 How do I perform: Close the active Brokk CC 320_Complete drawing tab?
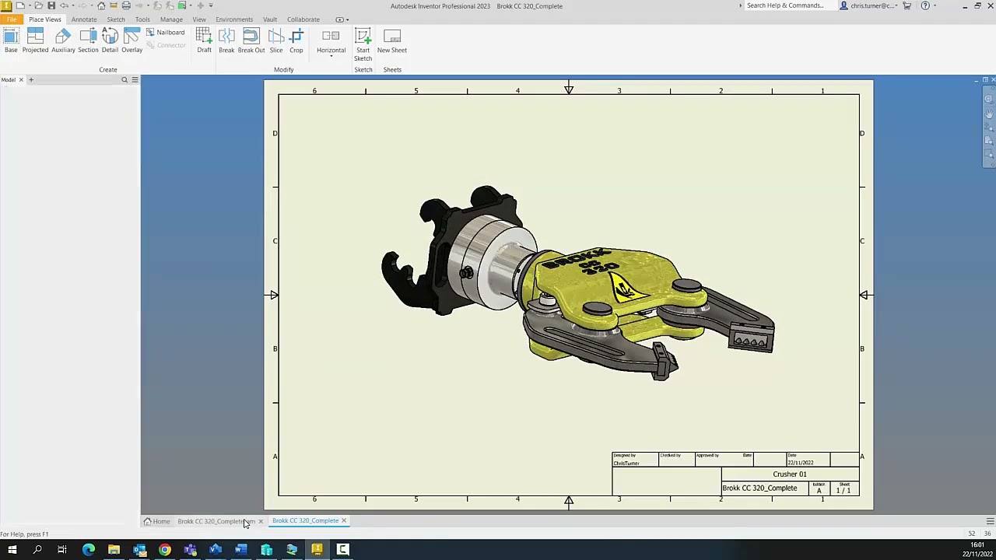click(x=343, y=520)
